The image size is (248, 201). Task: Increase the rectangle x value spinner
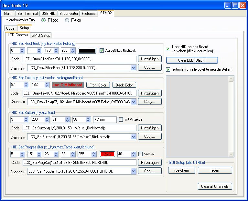click(22, 49)
